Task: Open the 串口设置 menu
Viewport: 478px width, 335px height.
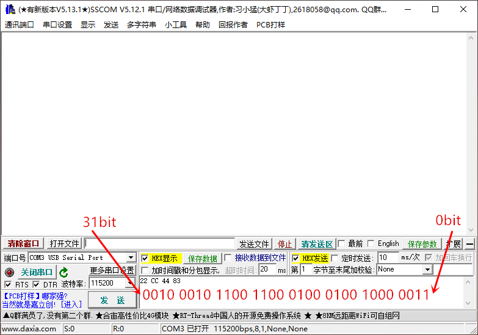Action: click(x=57, y=25)
